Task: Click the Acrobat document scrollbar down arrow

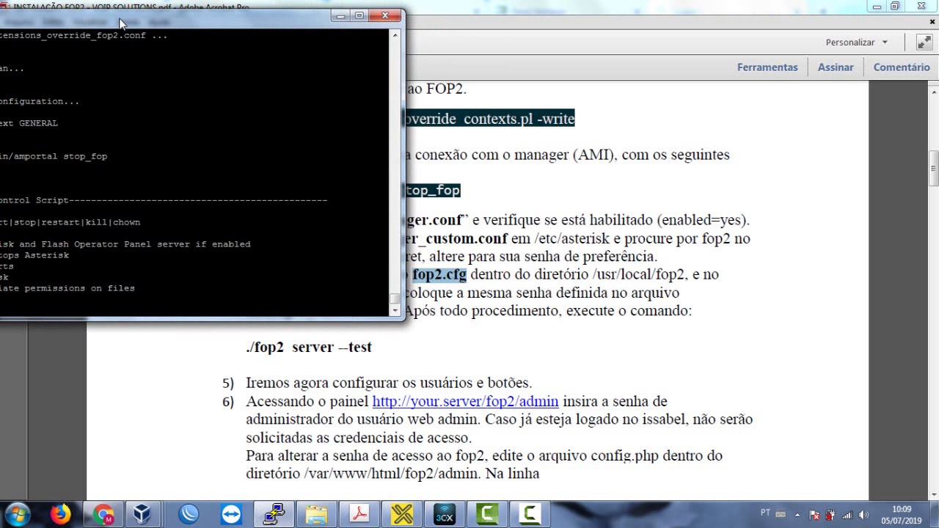Action: click(933, 495)
